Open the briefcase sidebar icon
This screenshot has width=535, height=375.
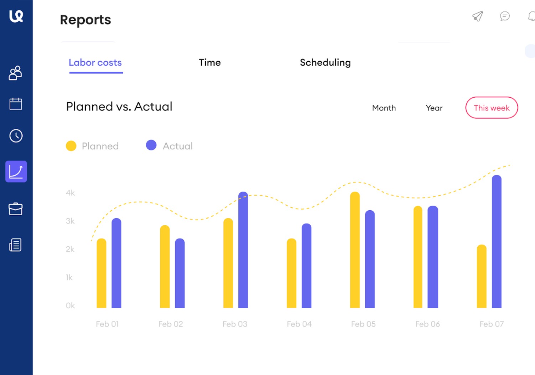click(x=16, y=209)
